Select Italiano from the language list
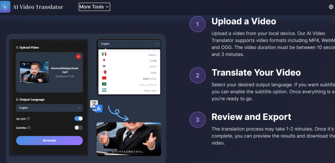 point(129,55)
